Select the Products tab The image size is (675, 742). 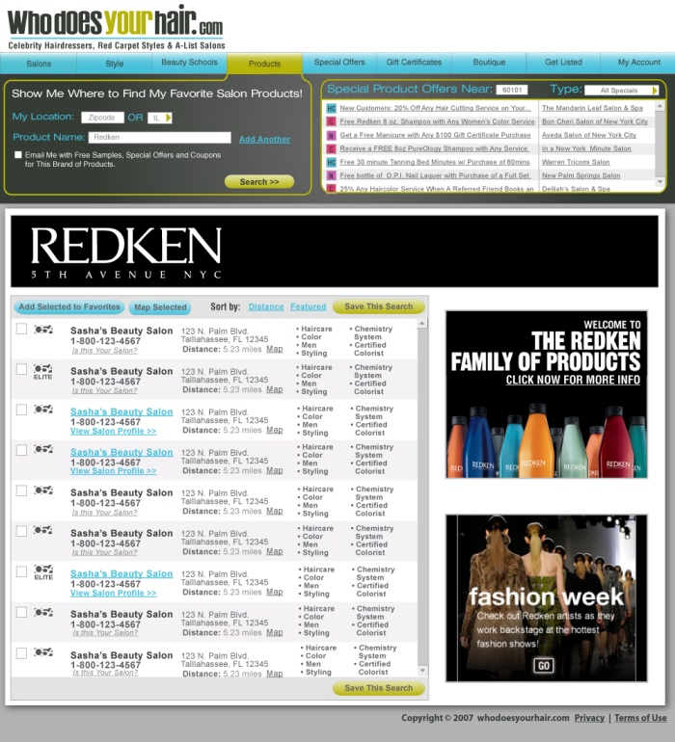click(264, 64)
